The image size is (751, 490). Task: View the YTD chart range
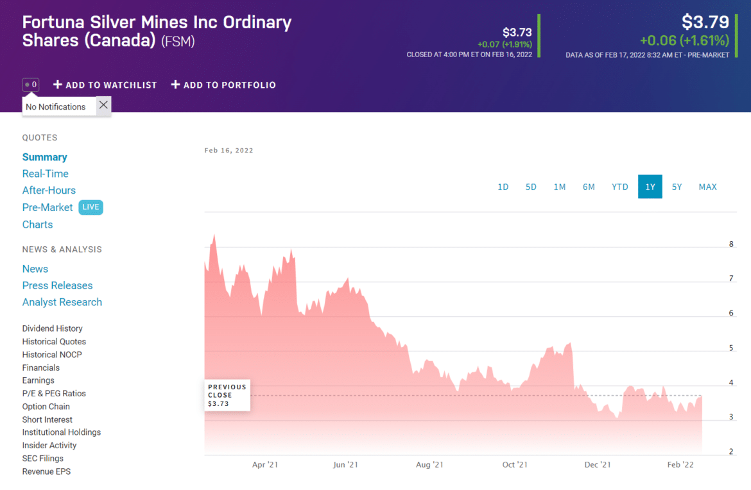point(619,187)
